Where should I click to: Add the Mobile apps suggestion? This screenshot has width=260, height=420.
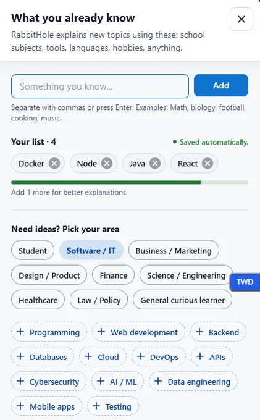46,406
